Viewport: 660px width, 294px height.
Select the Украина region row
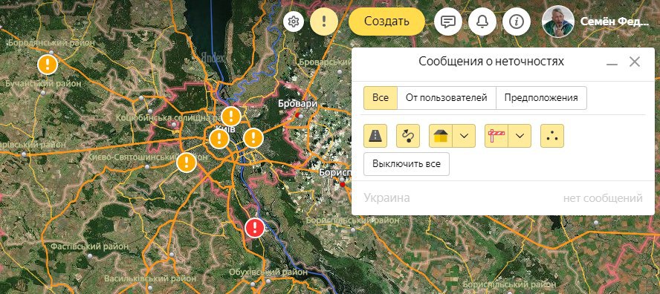pos(503,198)
